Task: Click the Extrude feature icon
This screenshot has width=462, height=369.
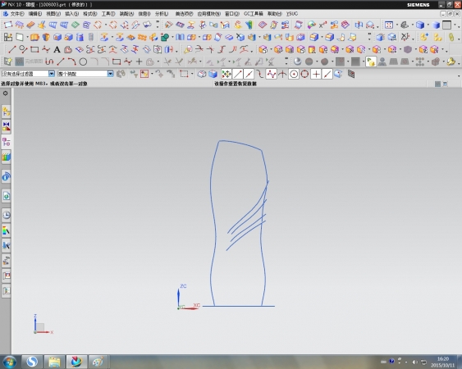Action: [x=34, y=37]
